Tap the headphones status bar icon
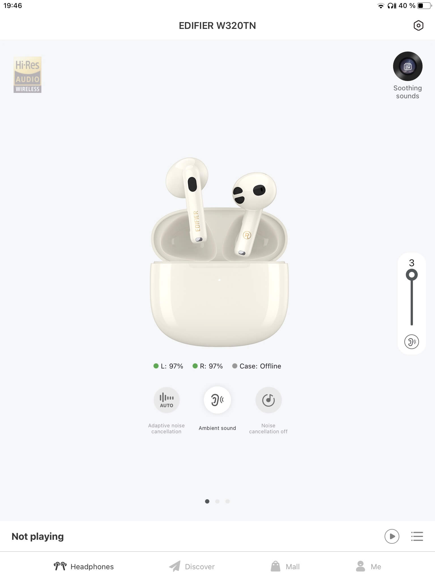The image size is (435, 580). (392, 6)
